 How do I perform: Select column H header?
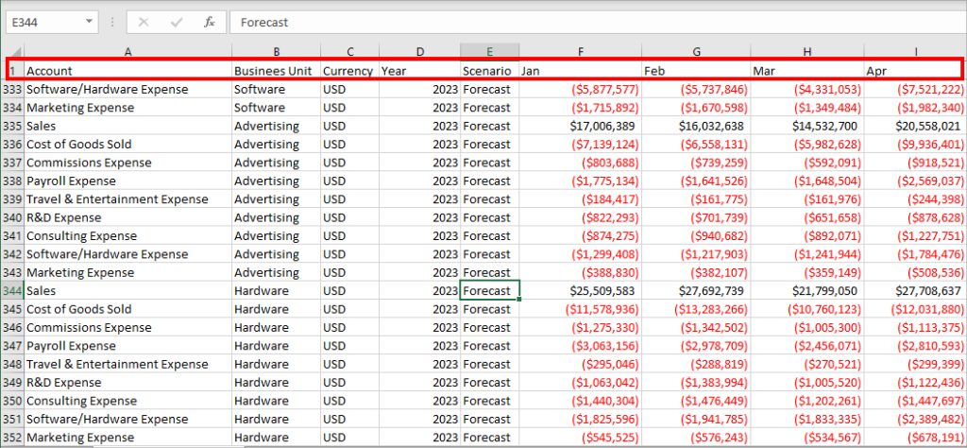point(807,51)
